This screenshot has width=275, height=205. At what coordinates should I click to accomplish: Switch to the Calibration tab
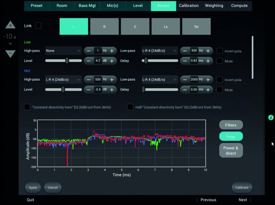(189, 6)
